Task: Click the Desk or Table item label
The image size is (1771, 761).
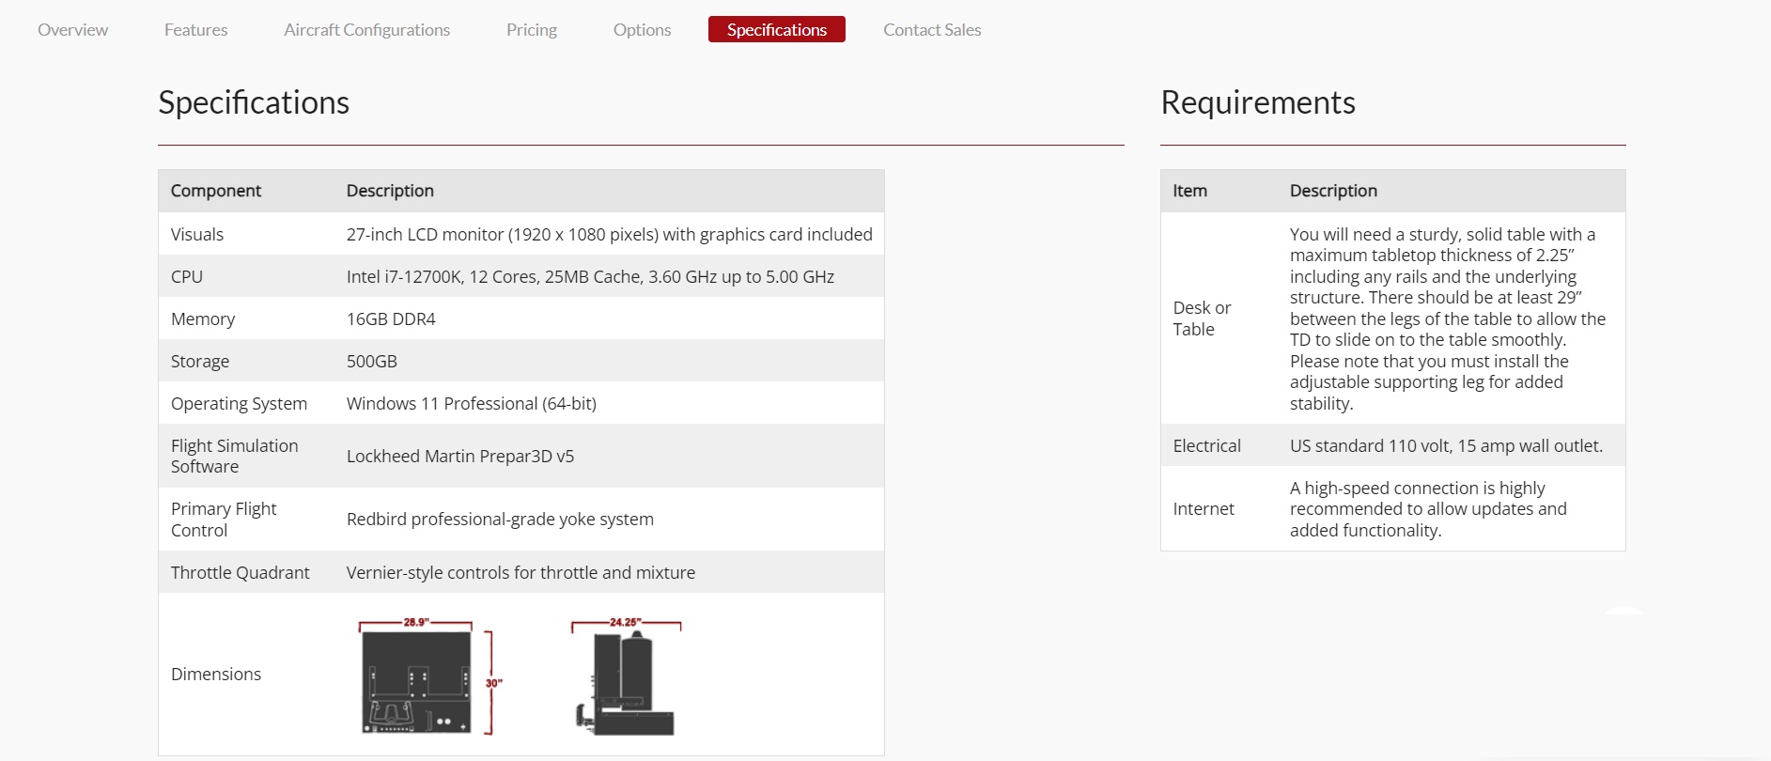Action: click(x=1202, y=318)
